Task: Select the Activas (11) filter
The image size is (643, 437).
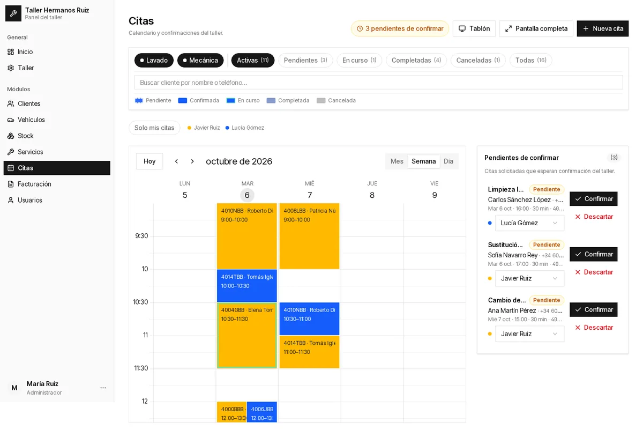Action: click(253, 60)
